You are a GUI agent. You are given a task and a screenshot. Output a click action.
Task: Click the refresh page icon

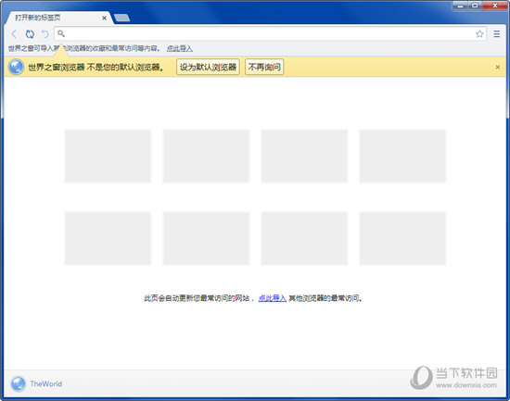coord(30,33)
